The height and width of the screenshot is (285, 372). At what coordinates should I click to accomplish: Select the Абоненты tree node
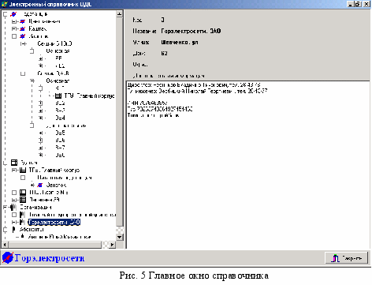[32, 230]
